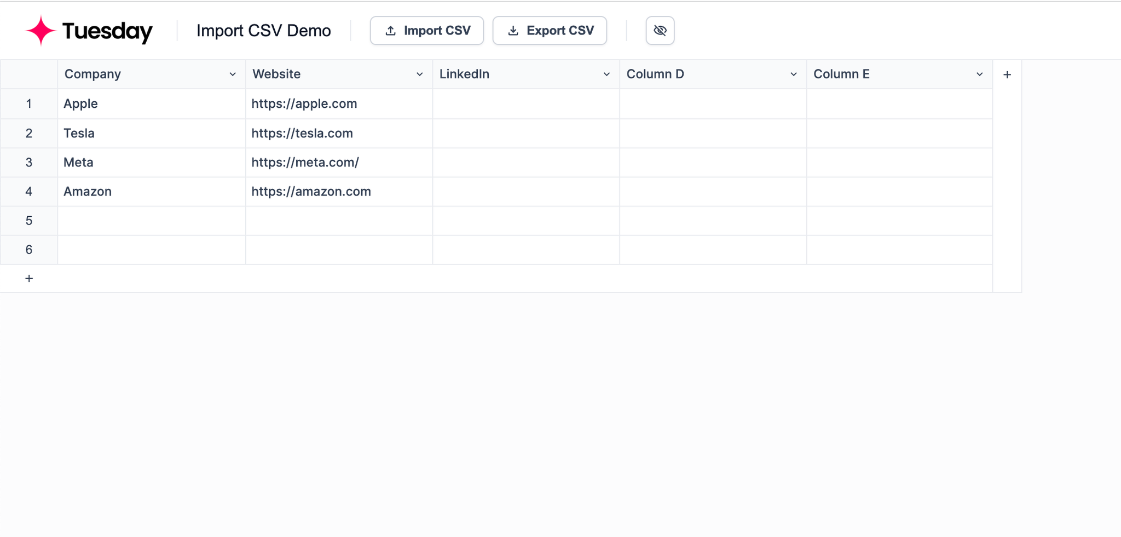This screenshot has width=1121, height=537.
Task: Click the Company column header label
Action: pyautogui.click(x=93, y=74)
